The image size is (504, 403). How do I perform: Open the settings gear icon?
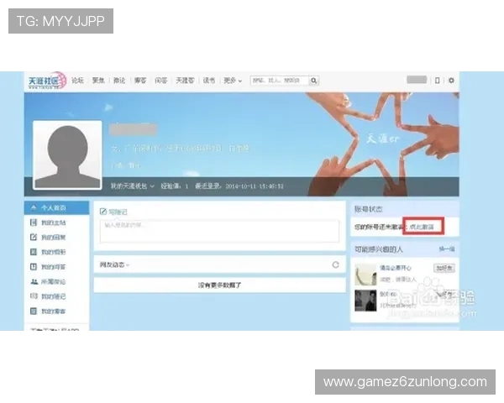click(x=451, y=81)
